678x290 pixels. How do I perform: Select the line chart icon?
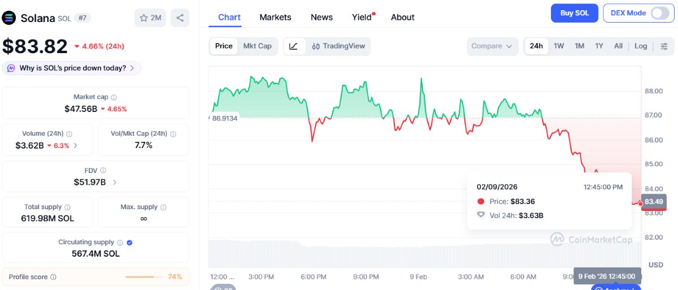point(293,46)
